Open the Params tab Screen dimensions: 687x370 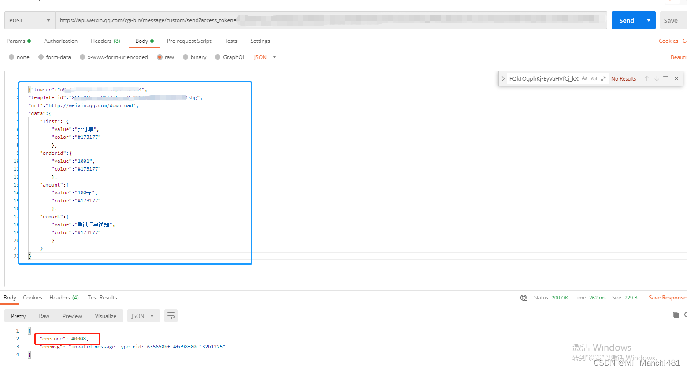pyautogui.click(x=19, y=41)
